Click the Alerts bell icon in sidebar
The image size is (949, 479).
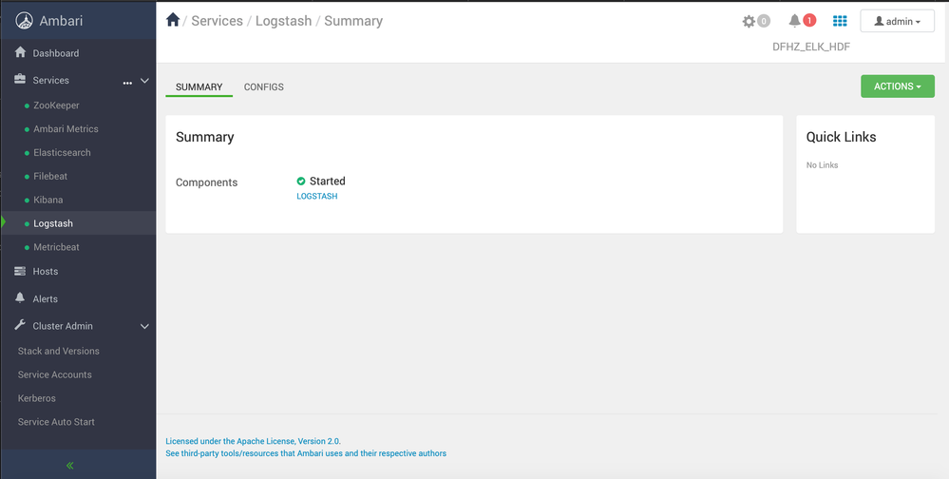(x=19, y=297)
